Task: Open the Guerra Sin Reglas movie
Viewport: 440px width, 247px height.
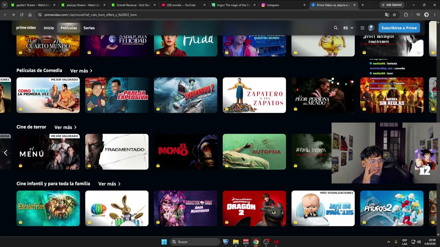Action: click(392, 95)
